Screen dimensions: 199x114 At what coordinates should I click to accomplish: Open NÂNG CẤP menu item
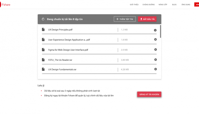tap(163, 5)
